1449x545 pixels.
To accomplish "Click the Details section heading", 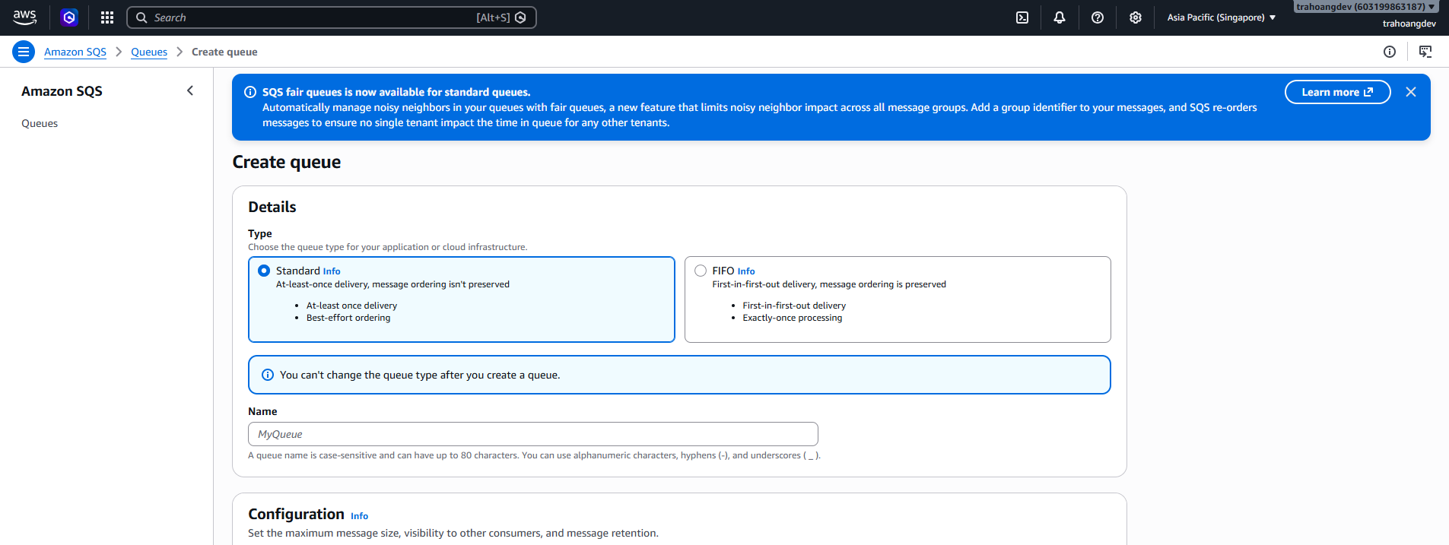I will (272, 207).
